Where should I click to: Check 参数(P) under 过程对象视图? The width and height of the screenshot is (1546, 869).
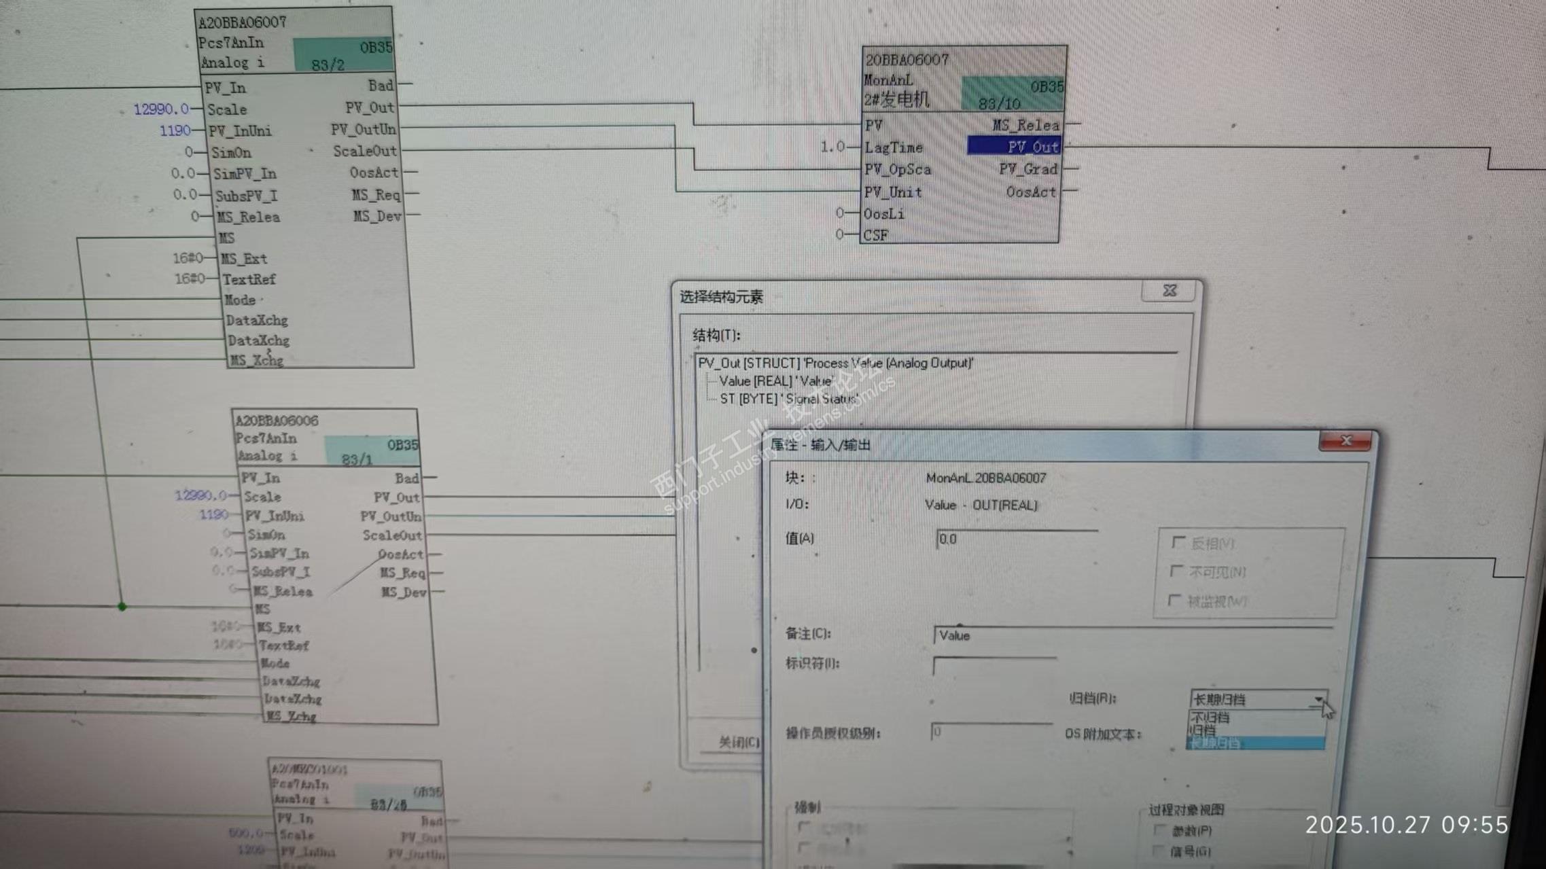pos(1159,830)
